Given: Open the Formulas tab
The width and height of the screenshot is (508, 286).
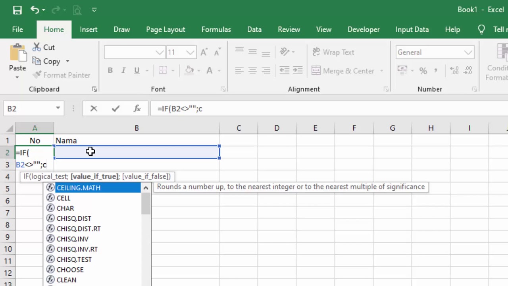Looking at the screenshot, I should [216, 29].
